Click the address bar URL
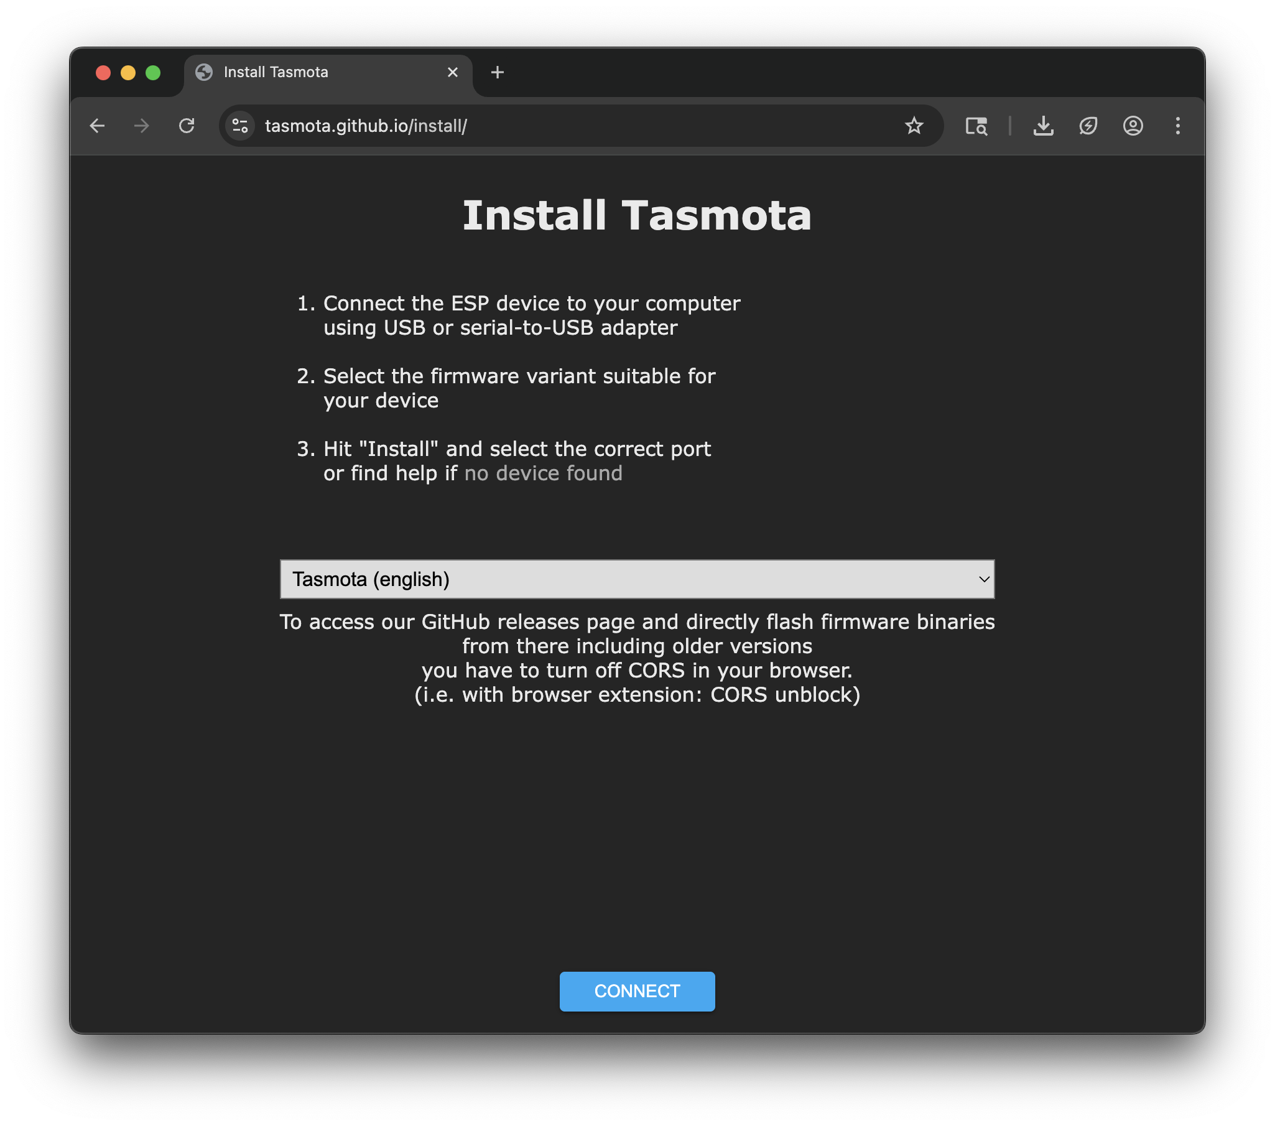This screenshot has width=1275, height=1126. [x=367, y=126]
